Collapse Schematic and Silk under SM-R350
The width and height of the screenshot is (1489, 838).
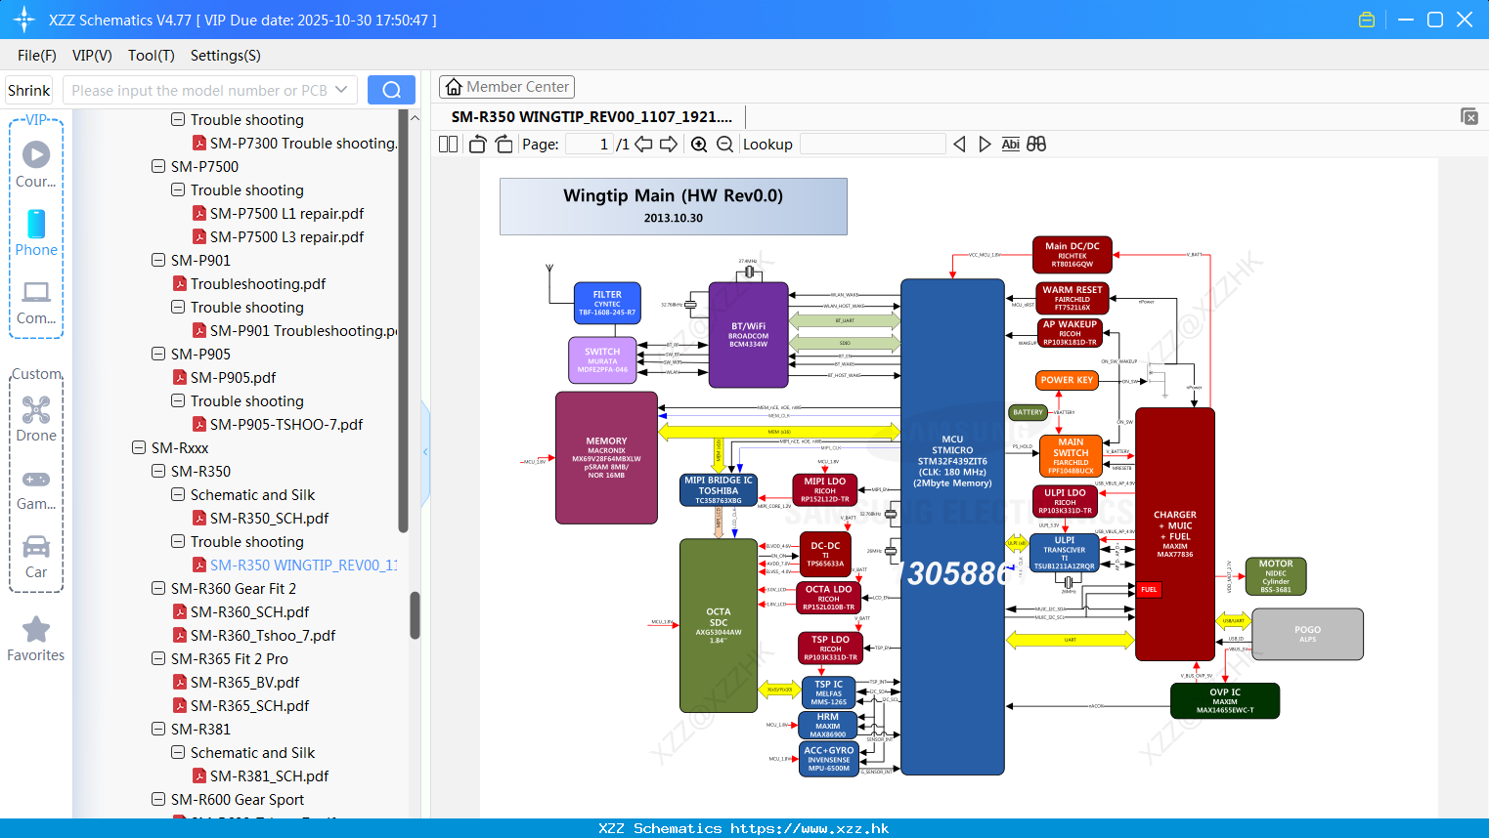(x=178, y=494)
